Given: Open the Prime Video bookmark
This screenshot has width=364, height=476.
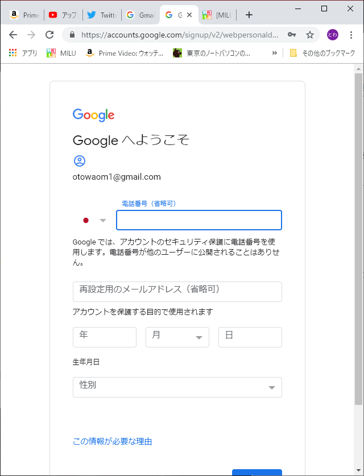Looking at the screenshot, I should 125,53.
